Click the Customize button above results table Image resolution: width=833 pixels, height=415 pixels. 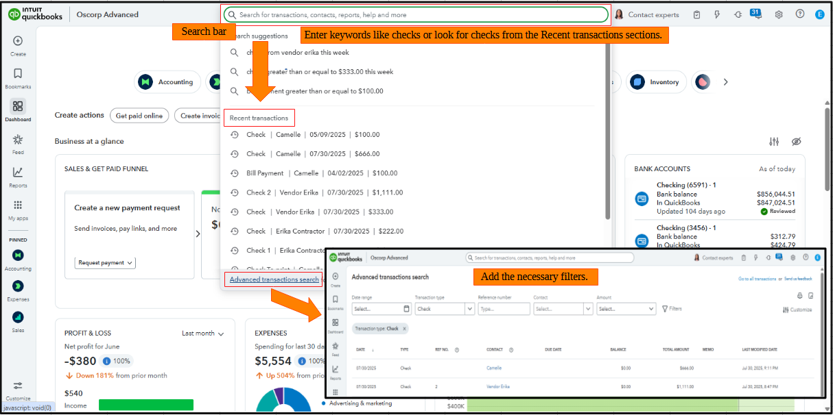click(797, 310)
